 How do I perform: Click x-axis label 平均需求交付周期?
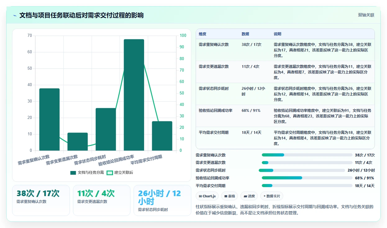click(x=146, y=160)
